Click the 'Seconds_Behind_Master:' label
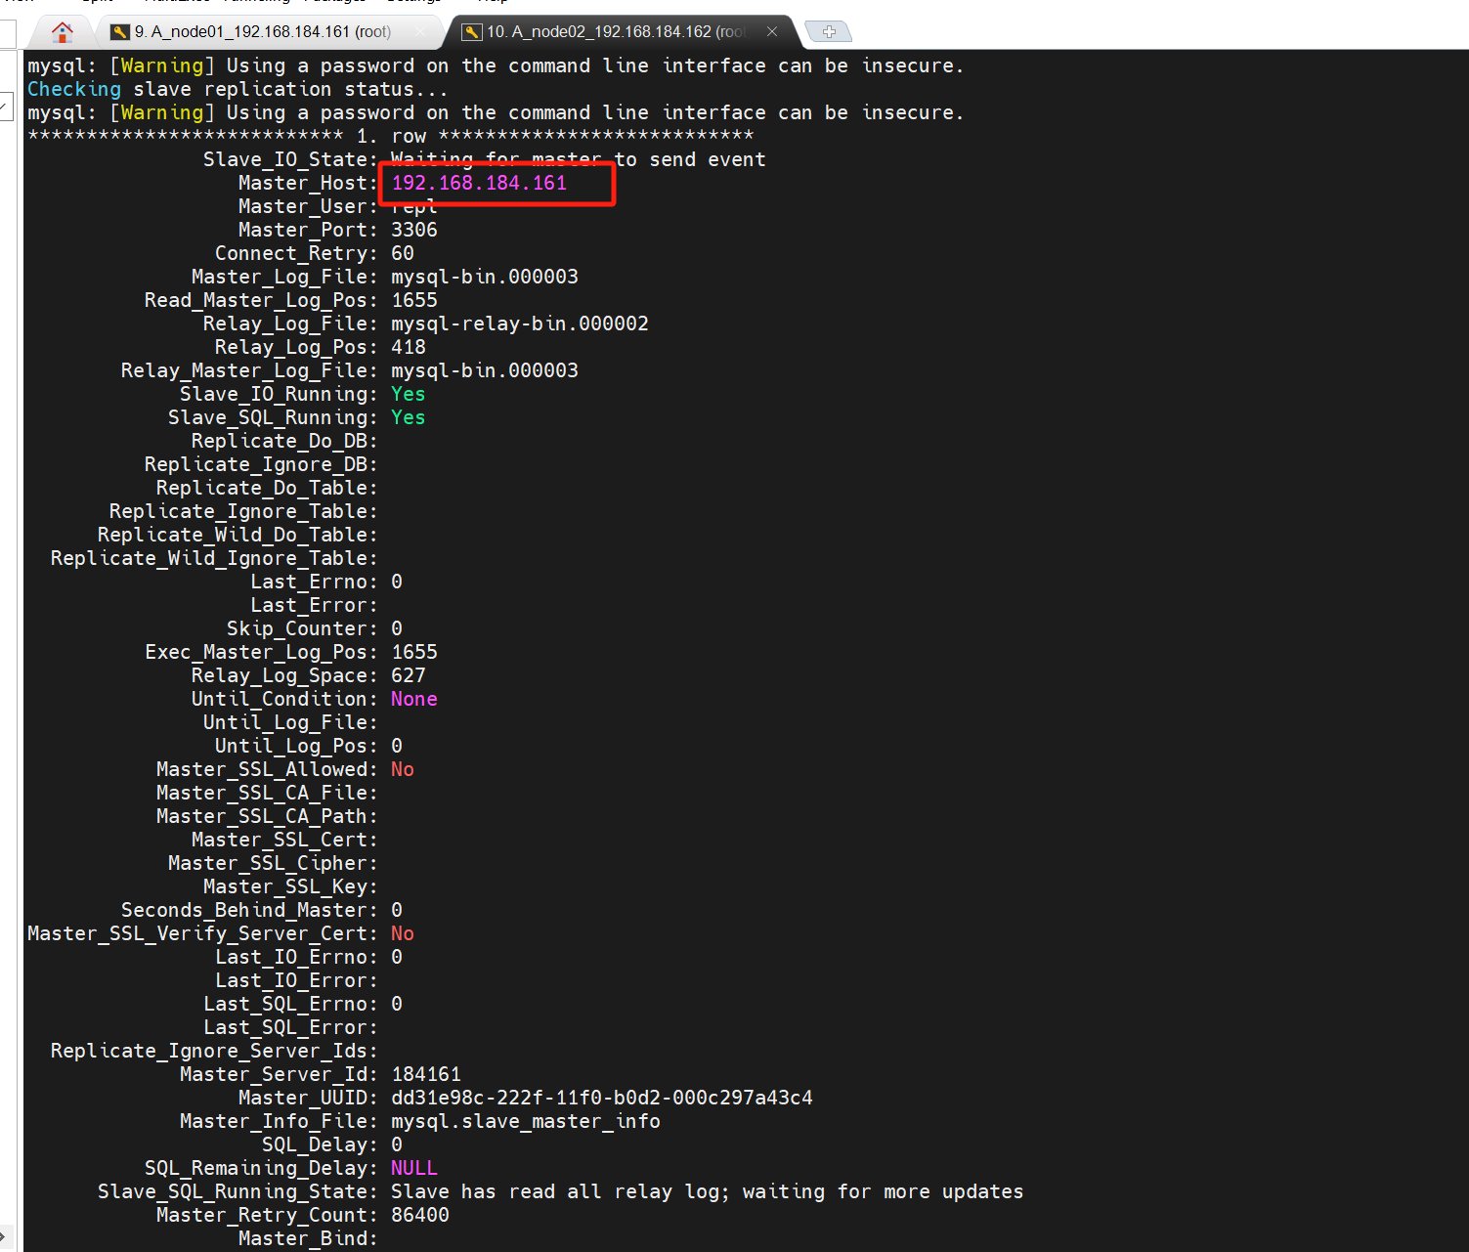Screen dimensions: 1469x1252 click(249, 910)
